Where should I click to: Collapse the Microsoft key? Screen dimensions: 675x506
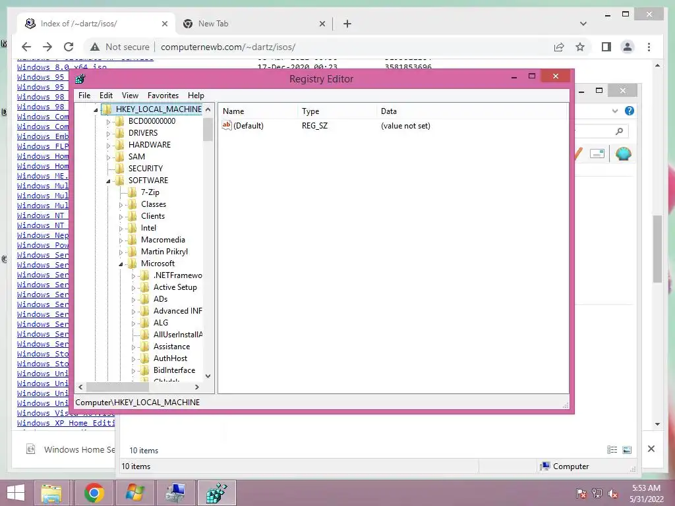121,264
